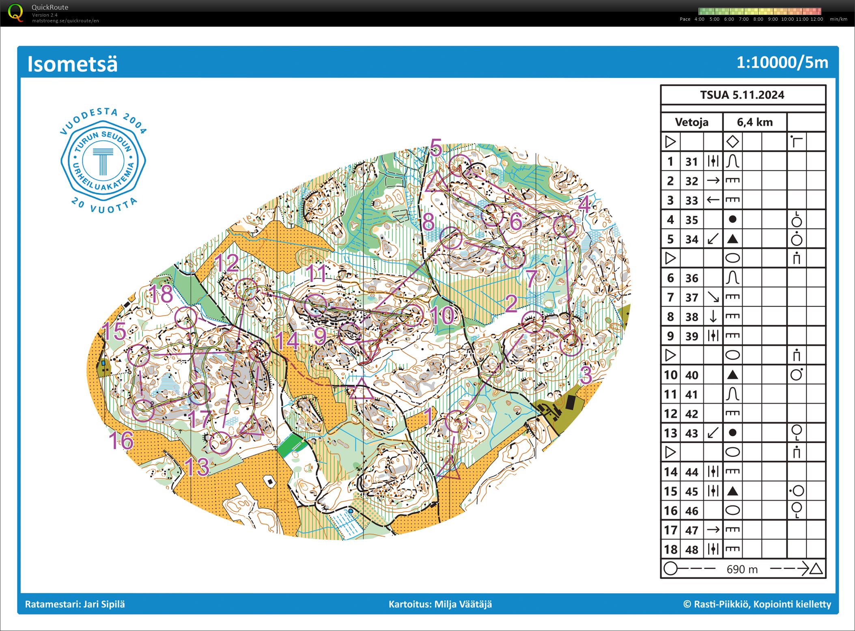
Task: Click the TSUA 5.11.2024 table header
Action: tap(742, 95)
